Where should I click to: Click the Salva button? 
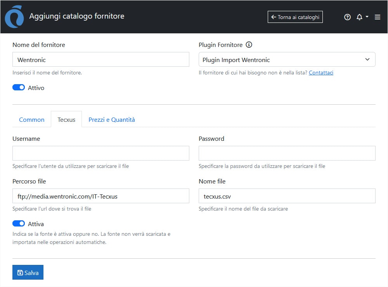(28, 272)
